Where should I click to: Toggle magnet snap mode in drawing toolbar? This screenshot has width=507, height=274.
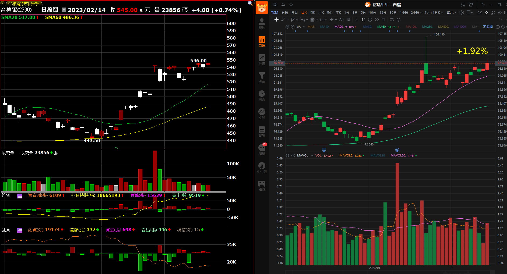pyautogui.click(x=363, y=20)
